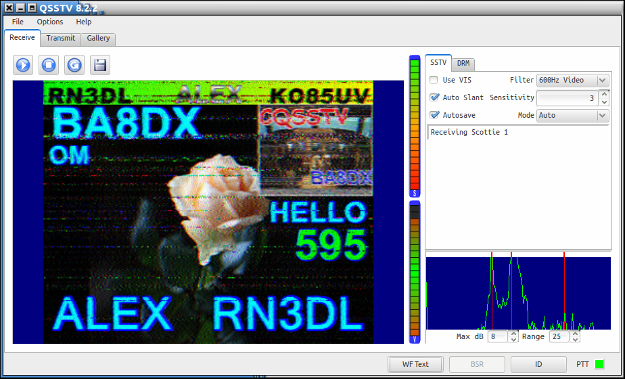
Task: Increase Max dB with the up arrow
Action: [x=513, y=334]
